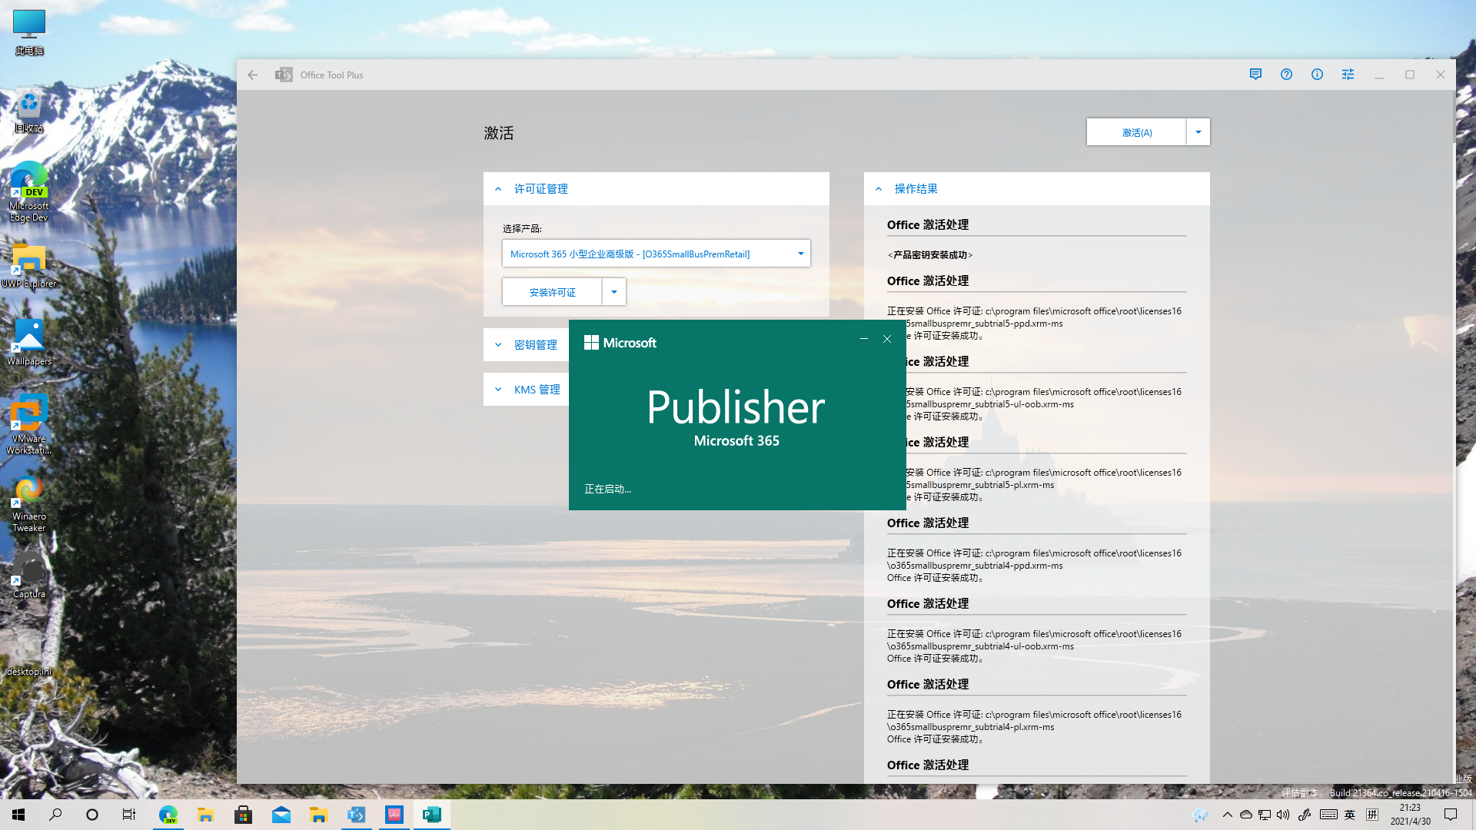Open the pink app icon on taskbar
The width and height of the screenshot is (1476, 830).
[394, 815]
